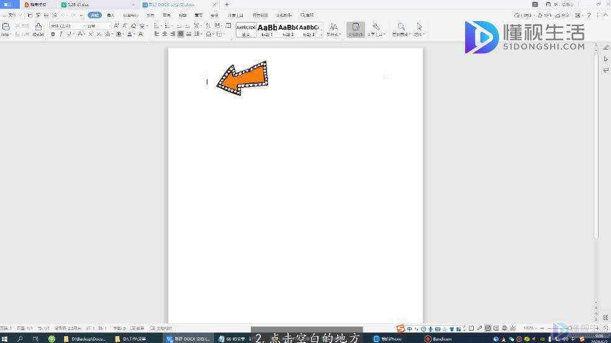Open Bandicam from the taskbar
The height and width of the screenshot is (343, 611).
pos(438,339)
